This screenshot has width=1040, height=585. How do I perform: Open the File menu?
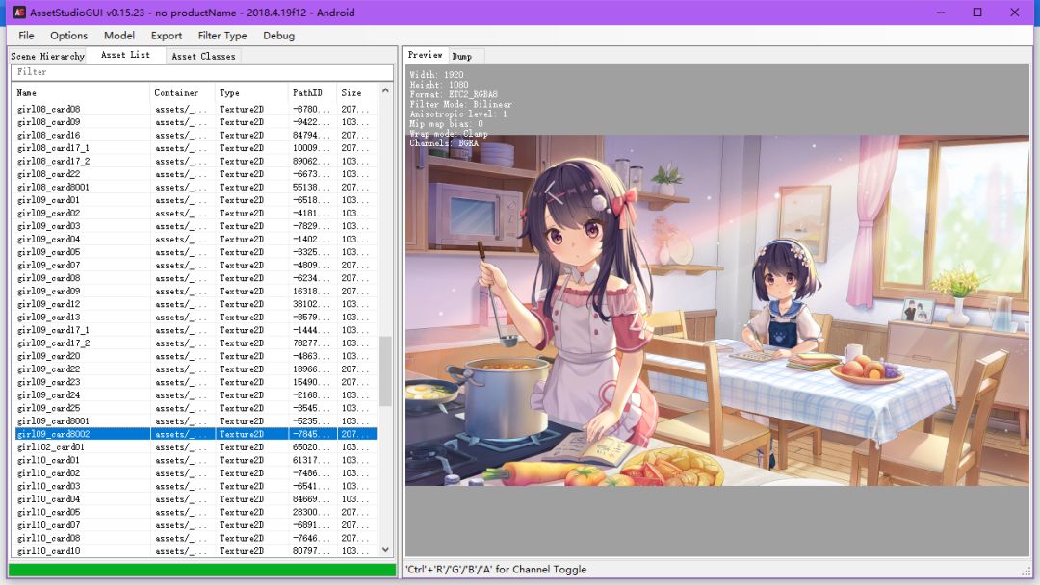pyautogui.click(x=26, y=36)
